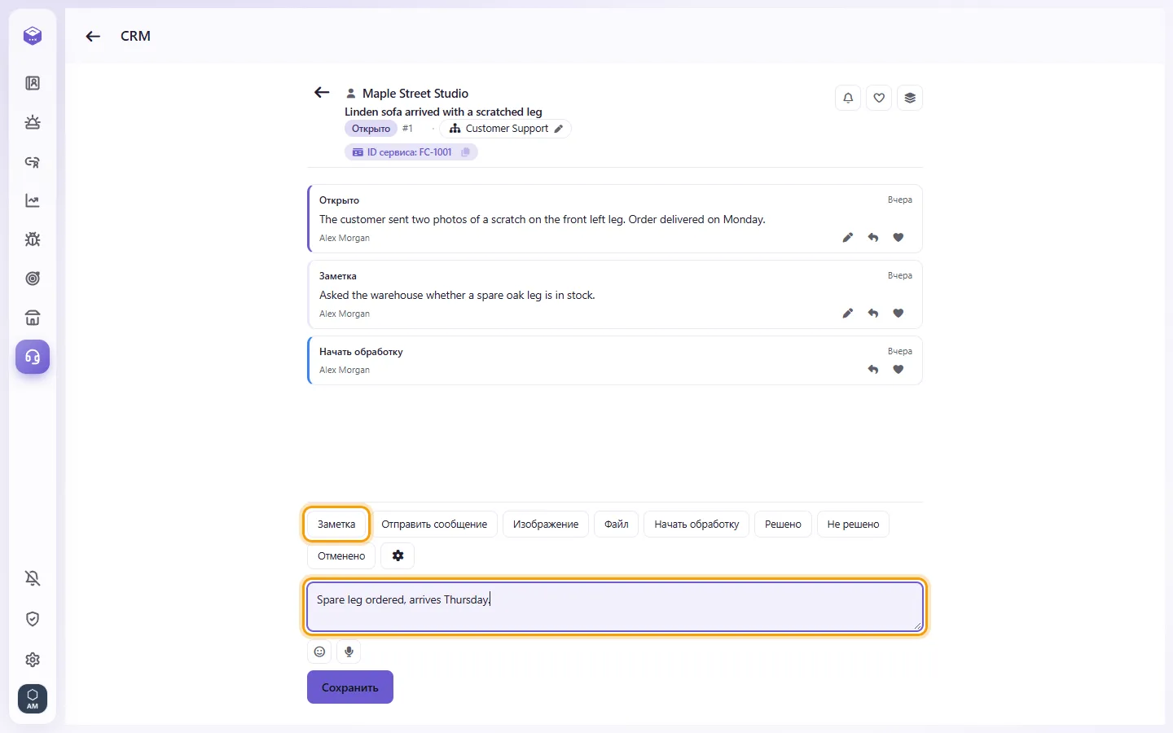Click the 'Начать обработку' action button
This screenshot has height=733, width=1173.
pyautogui.click(x=696, y=525)
